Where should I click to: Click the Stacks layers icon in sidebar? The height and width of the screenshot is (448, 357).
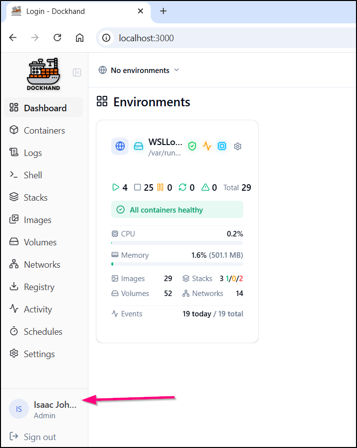[14, 197]
